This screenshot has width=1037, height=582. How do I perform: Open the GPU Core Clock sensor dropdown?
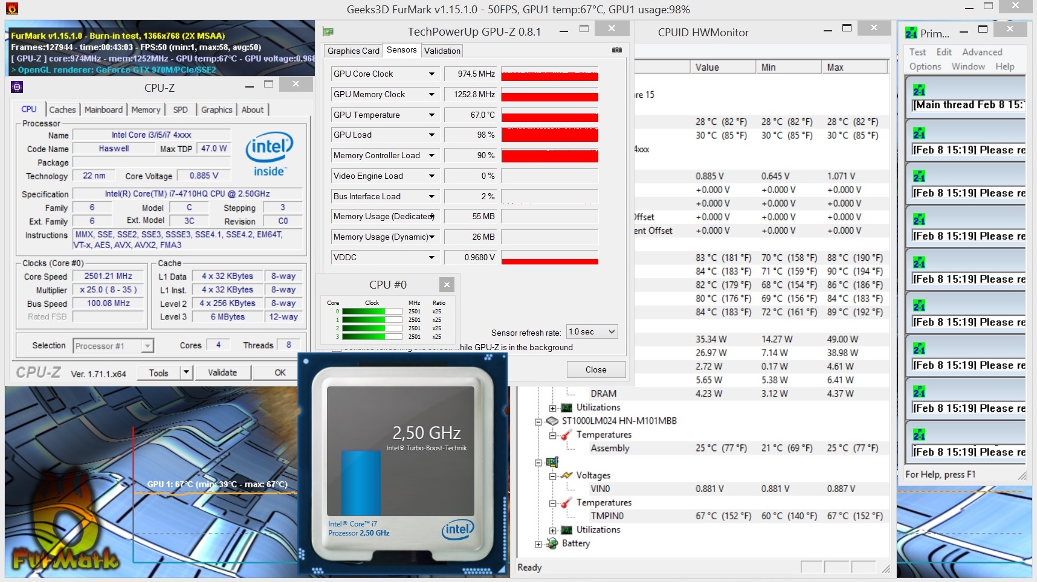[431, 74]
